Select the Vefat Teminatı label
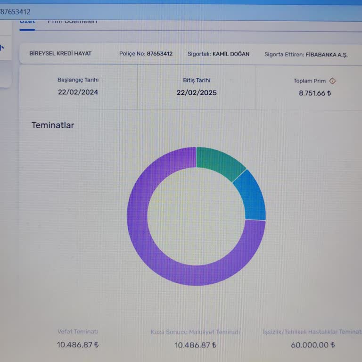Viewport: 362px width, 362px height. [78, 332]
